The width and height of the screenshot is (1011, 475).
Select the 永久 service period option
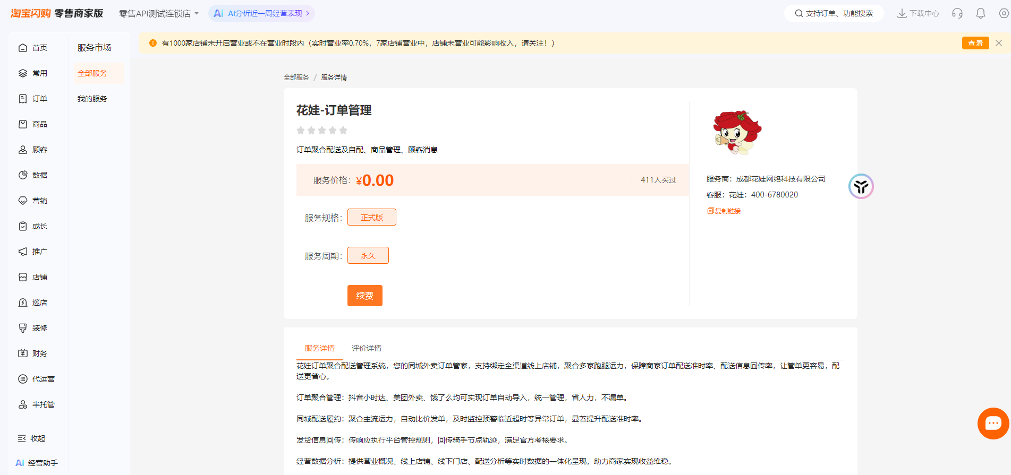tap(368, 255)
